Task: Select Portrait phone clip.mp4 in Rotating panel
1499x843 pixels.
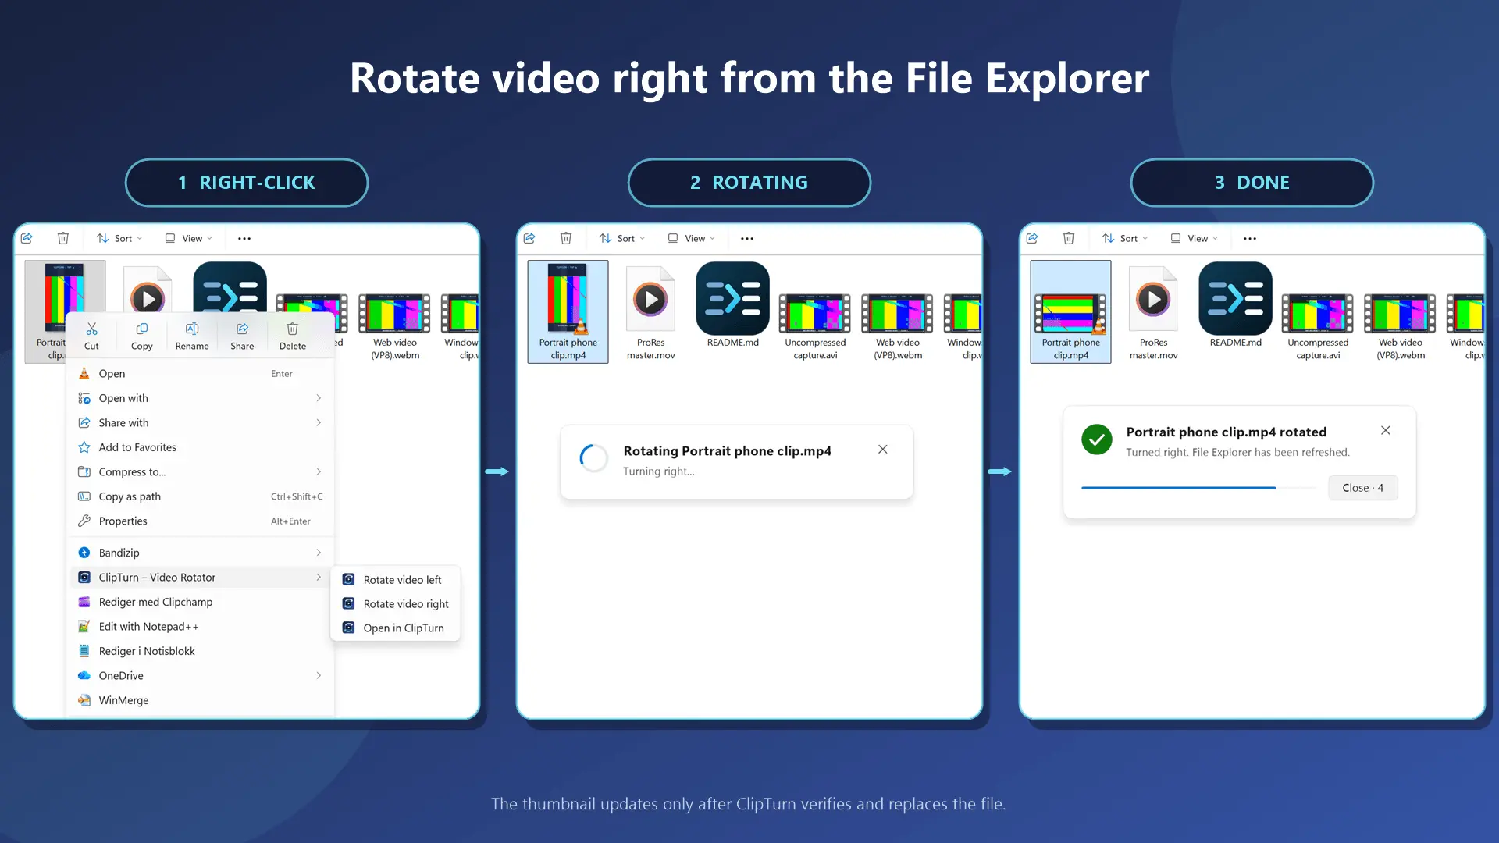Action: point(568,311)
